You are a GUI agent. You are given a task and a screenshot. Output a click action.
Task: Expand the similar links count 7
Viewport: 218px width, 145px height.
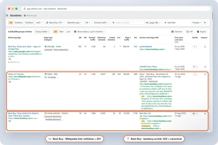[x=195, y=47]
